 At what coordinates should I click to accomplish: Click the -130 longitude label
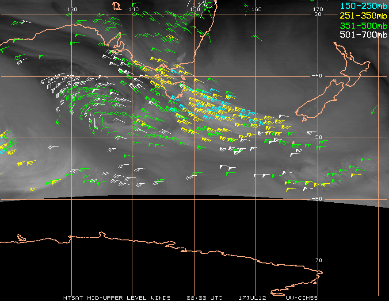[x=70, y=9]
